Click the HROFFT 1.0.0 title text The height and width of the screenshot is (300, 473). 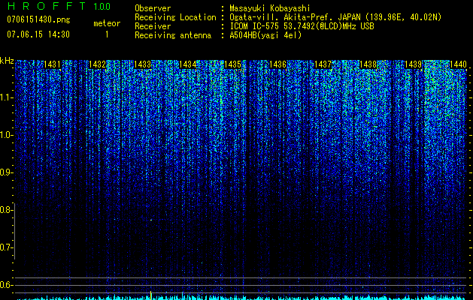pos(59,6)
